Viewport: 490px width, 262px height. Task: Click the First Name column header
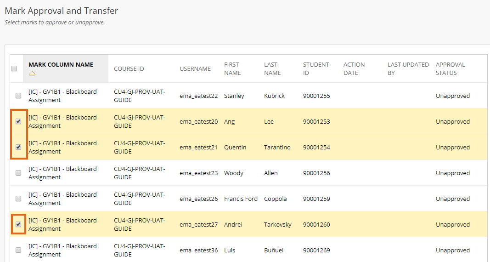click(232, 69)
